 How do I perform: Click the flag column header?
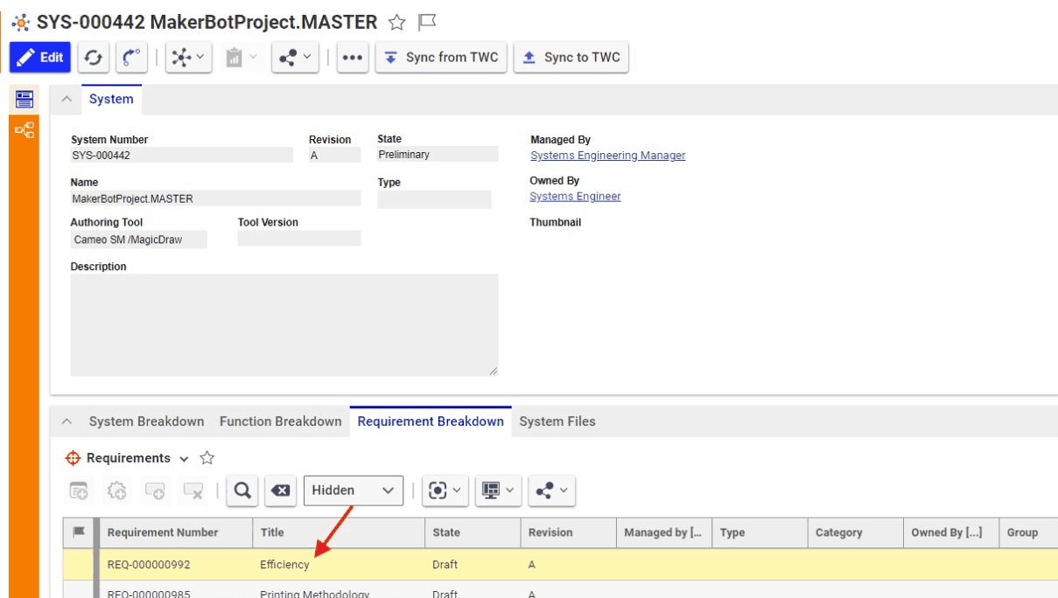(x=78, y=532)
